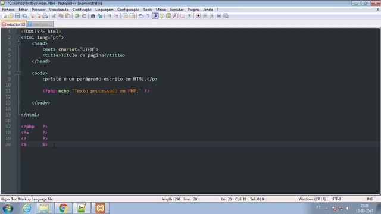Select the index.html tab
The height and width of the screenshot is (214, 381).
click(13, 24)
